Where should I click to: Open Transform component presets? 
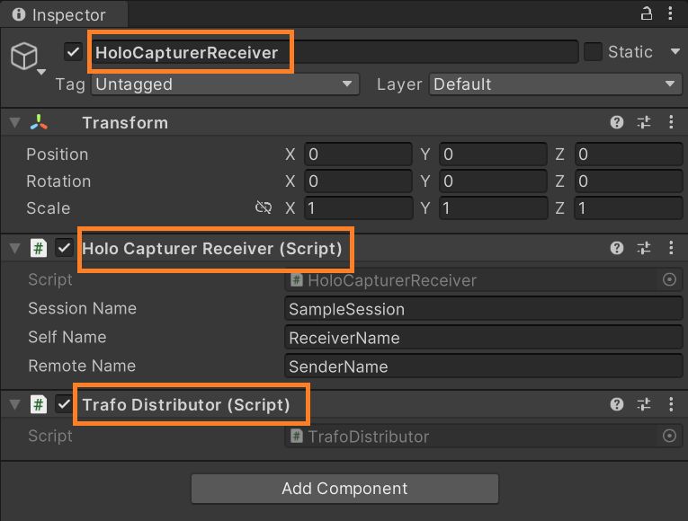point(644,123)
